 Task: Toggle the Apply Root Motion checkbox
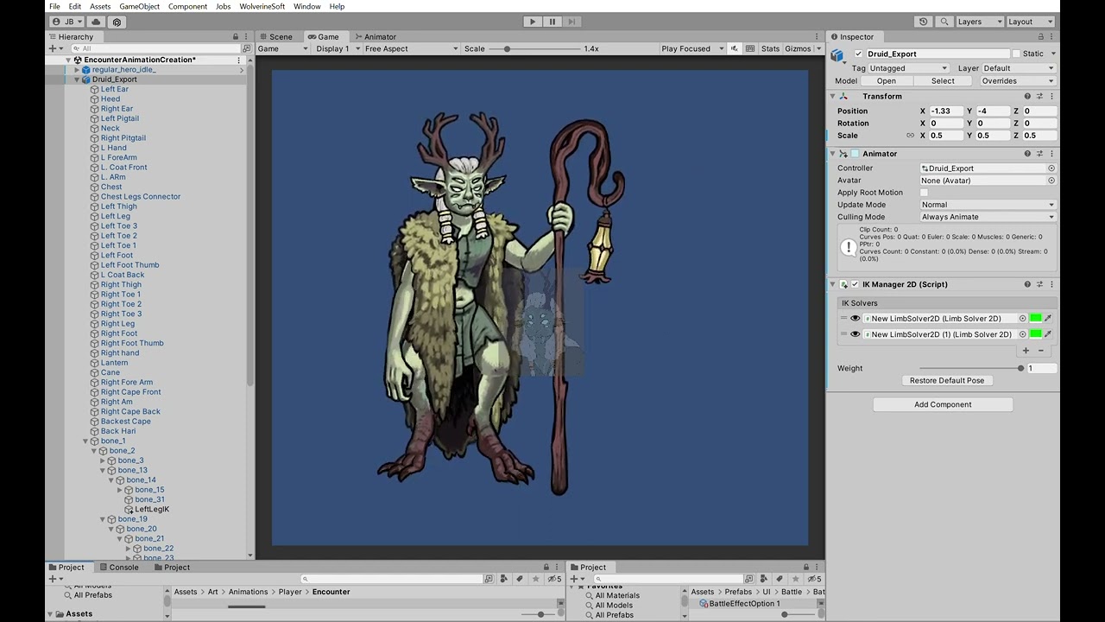click(924, 193)
